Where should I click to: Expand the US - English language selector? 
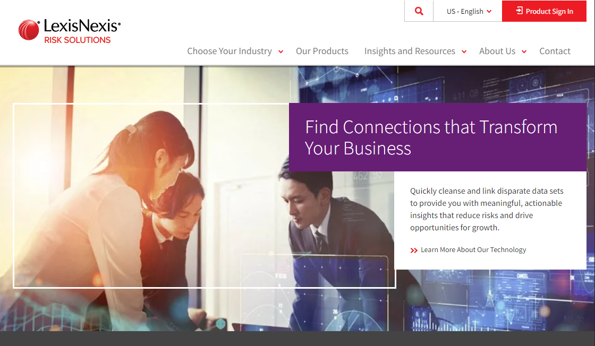469,11
